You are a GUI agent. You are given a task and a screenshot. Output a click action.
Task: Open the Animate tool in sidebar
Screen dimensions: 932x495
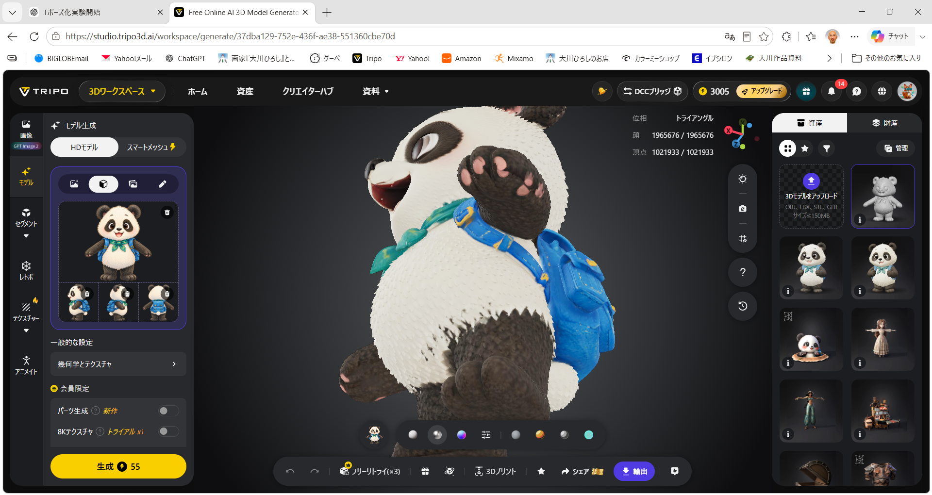[26, 365]
